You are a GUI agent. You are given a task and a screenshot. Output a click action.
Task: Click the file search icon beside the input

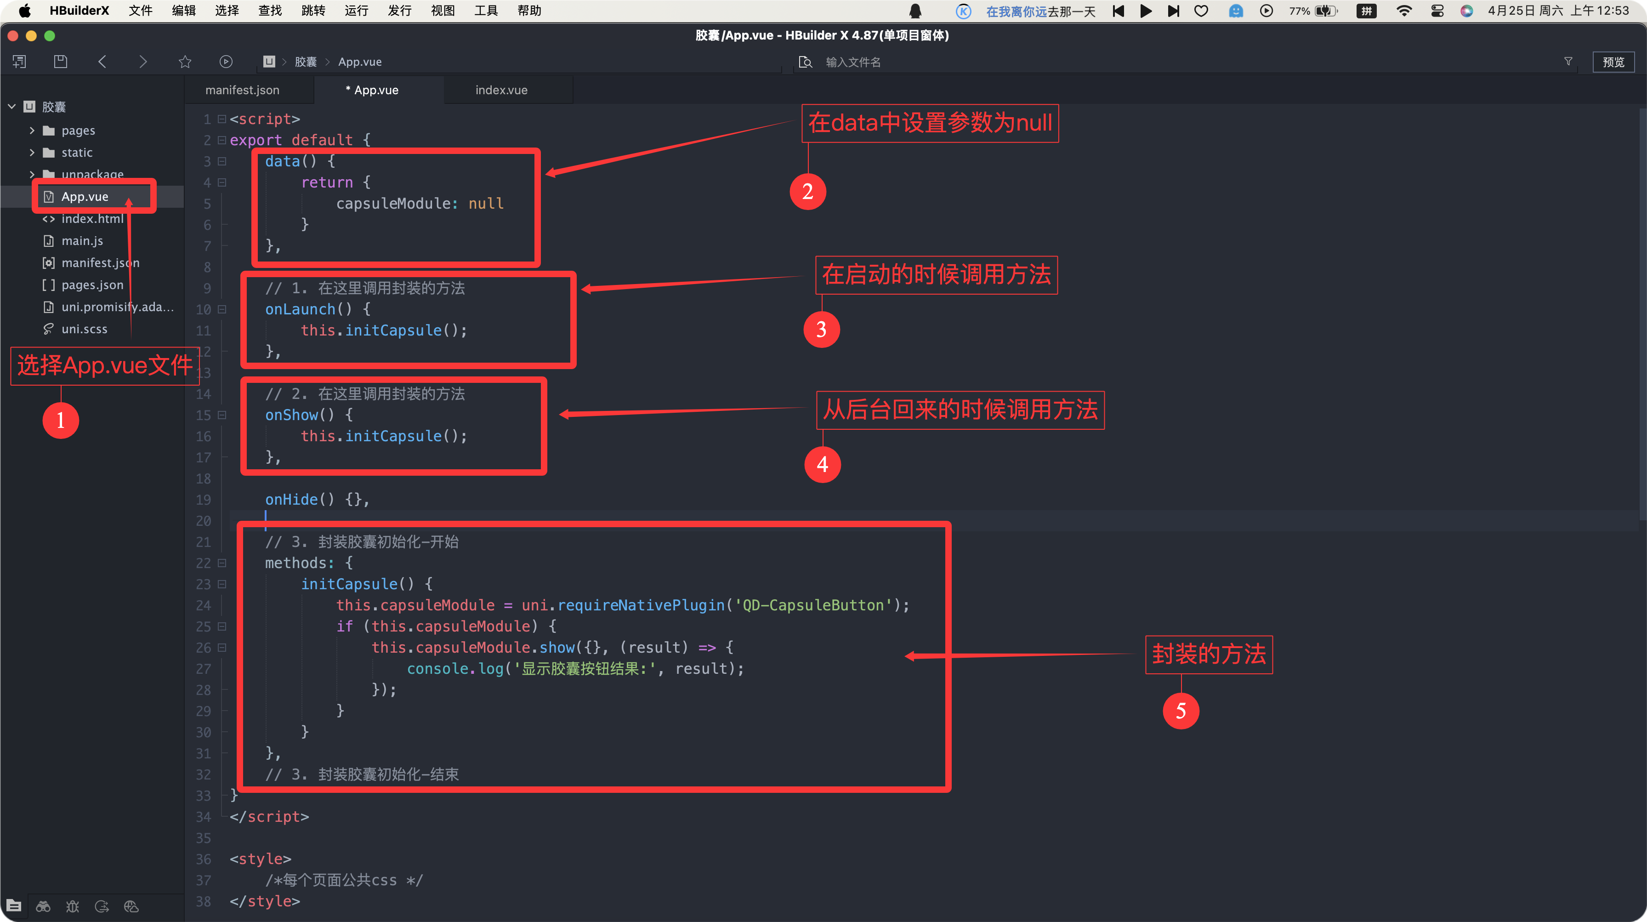tap(806, 62)
